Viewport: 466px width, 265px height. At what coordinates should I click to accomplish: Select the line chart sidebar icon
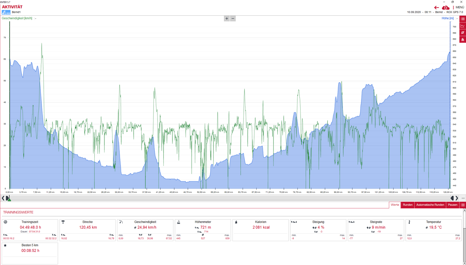[463, 26]
